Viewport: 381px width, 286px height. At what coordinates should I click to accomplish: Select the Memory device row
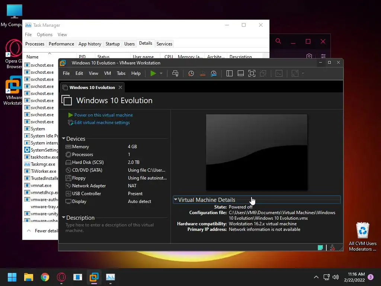tap(116, 147)
